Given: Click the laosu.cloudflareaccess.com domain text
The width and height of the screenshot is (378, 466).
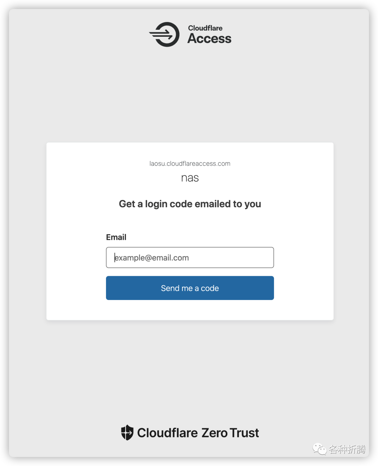Looking at the screenshot, I should 190,164.
